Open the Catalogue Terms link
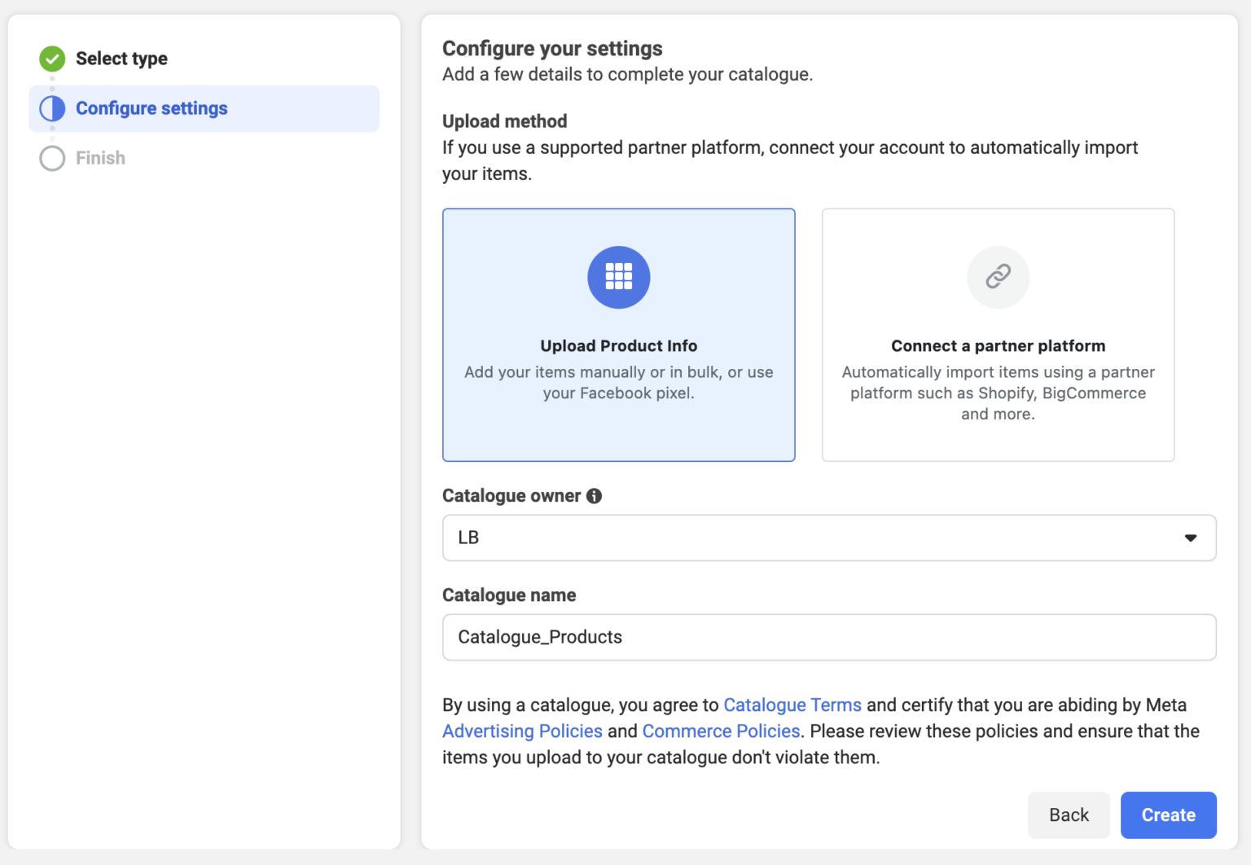This screenshot has height=865, width=1251. tap(792, 705)
